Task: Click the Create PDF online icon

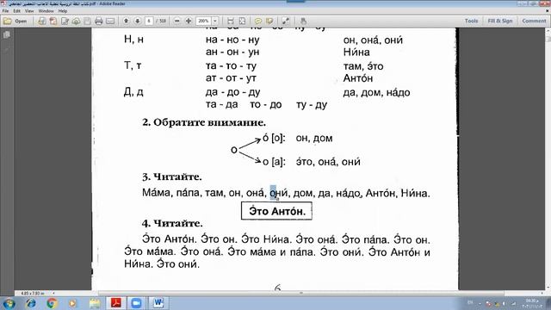Action: (41, 21)
